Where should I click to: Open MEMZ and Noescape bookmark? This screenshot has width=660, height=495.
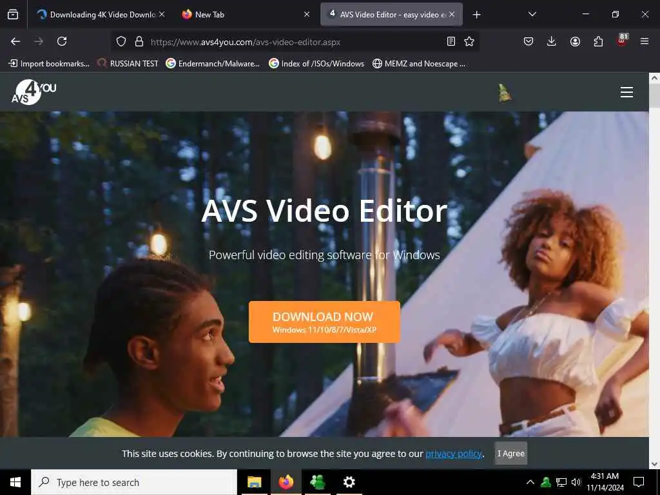click(x=419, y=64)
